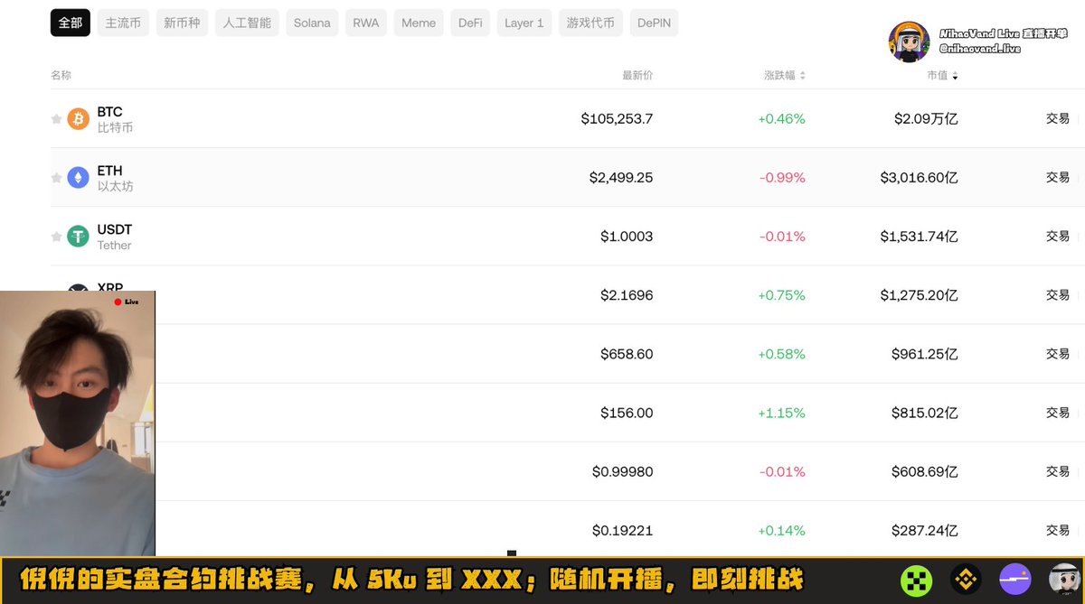Select the 全部 category tab
Screen dimensions: 1085x604
click(x=71, y=23)
